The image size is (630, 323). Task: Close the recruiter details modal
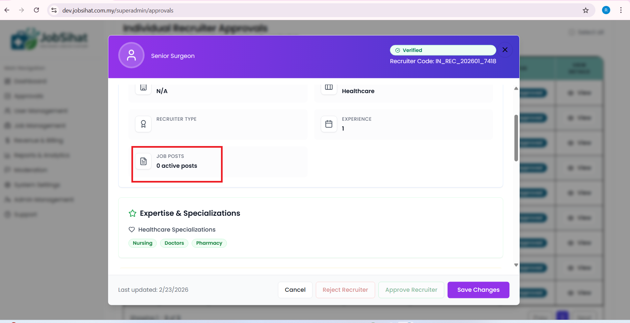(x=505, y=50)
